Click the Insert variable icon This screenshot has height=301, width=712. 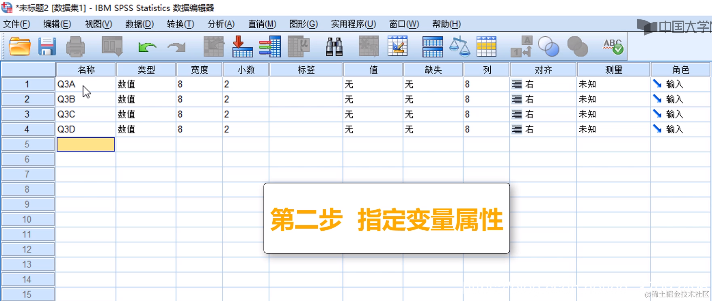pyautogui.click(x=397, y=46)
